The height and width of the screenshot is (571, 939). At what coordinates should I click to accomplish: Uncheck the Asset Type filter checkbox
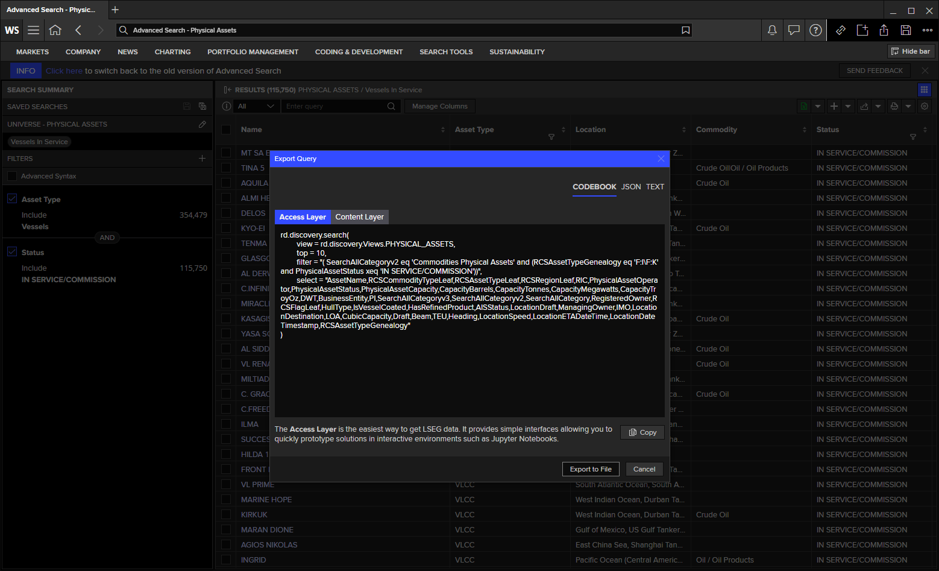point(12,199)
